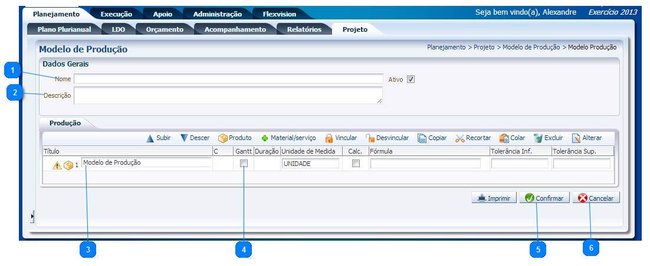Add Material/serviço with the plus icon

tap(265, 138)
